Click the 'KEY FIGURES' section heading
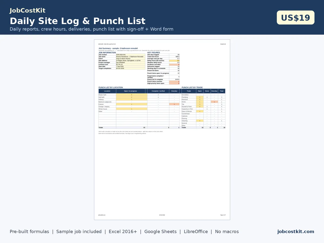This screenshot has width=324, height=243. (154, 53)
